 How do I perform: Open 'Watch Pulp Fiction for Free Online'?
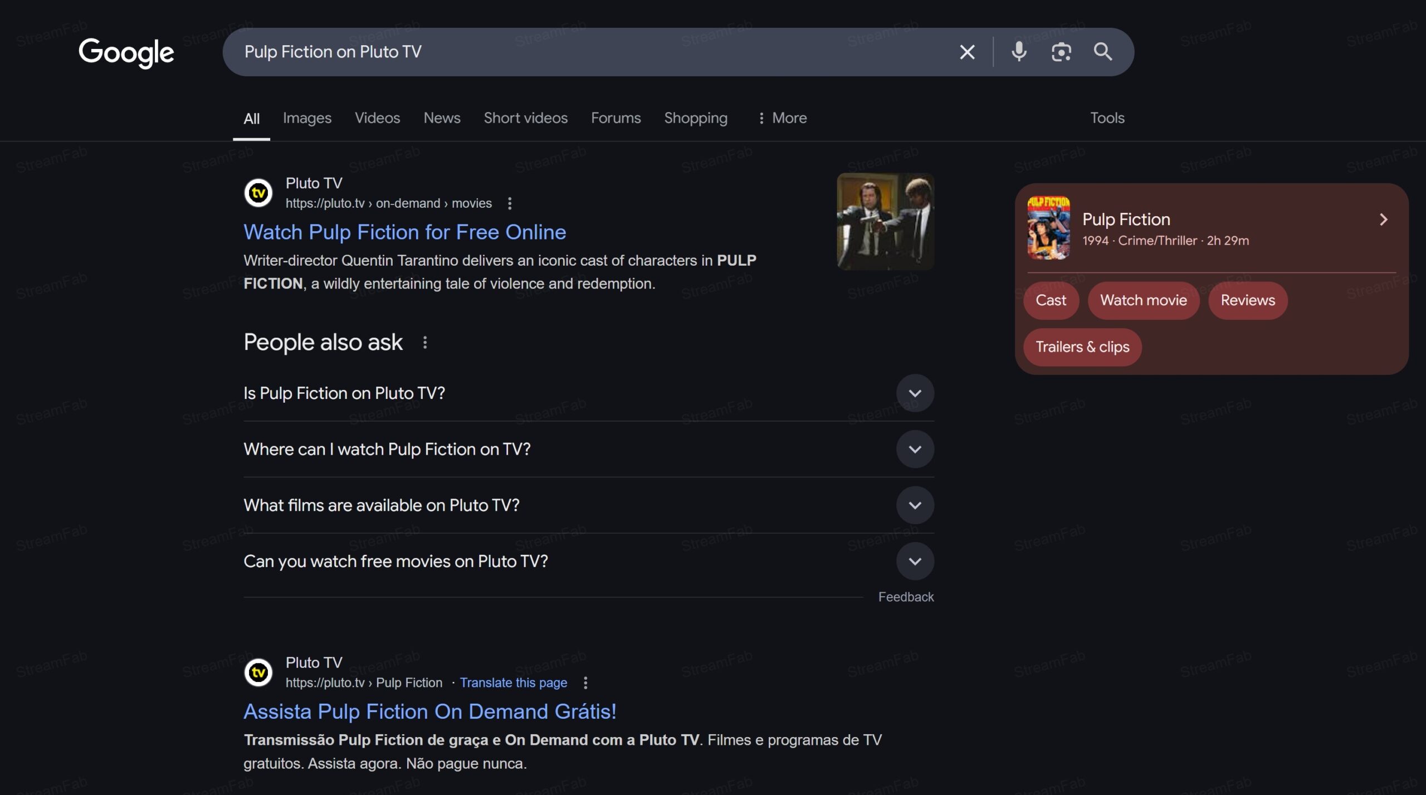pyautogui.click(x=405, y=232)
